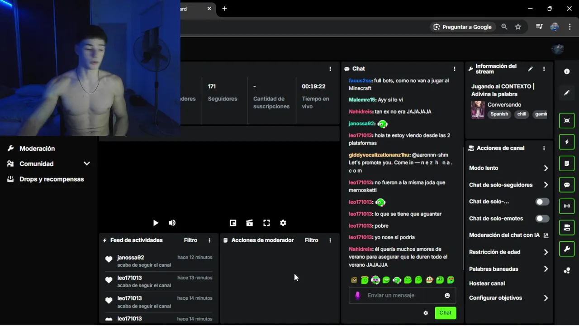
Task: Toggle the lightning bolt activity icon in sidebar
Action: pyautogui.click(x=567, y=142)
